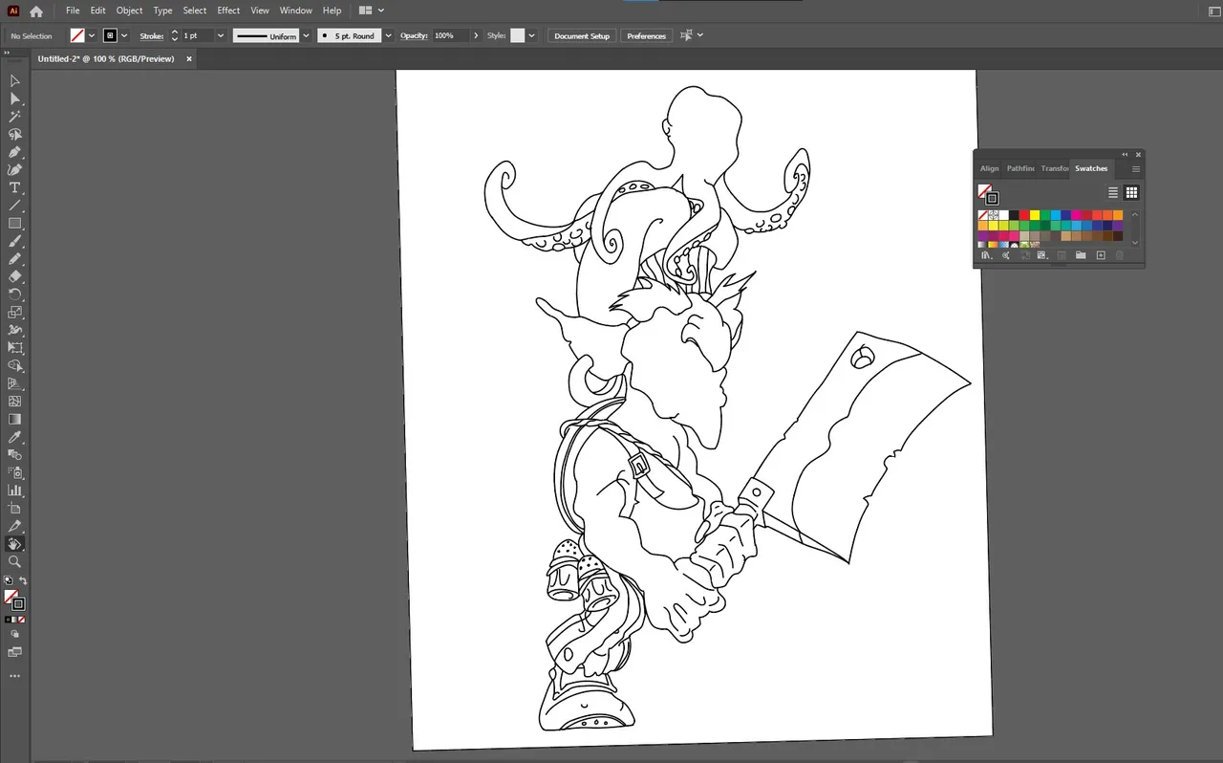Click the underlined Stroke label link
Viewport: 1223px width, 763px height.
pos(152,35)
